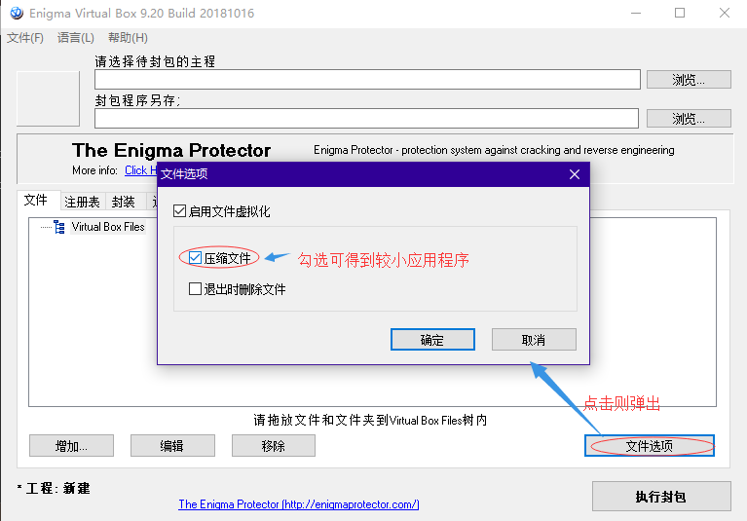Minimize the Enigma Virtual Box window
Image resolution: width=747 pixels, height=521 pixels.
pos(636,13)
